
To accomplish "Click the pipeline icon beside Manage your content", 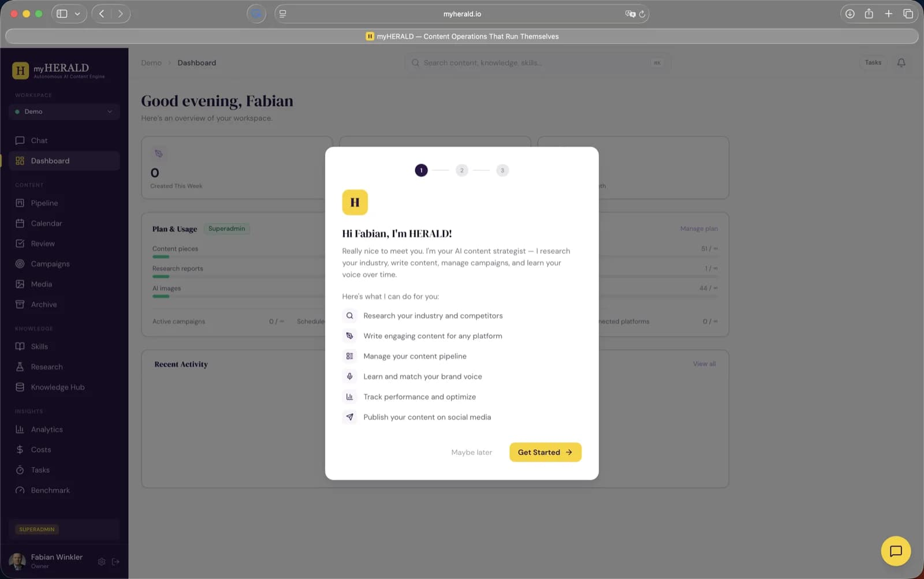I will [349, 356].
